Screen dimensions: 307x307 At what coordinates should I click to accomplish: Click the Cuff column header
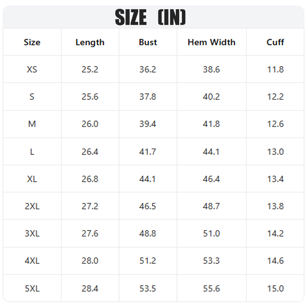[x=275, y=42]
